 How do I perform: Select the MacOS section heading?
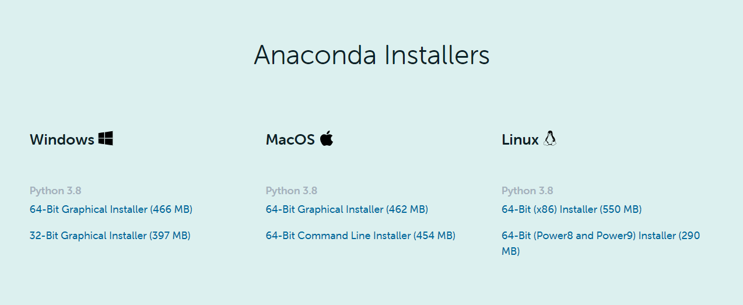click(290, 140)
